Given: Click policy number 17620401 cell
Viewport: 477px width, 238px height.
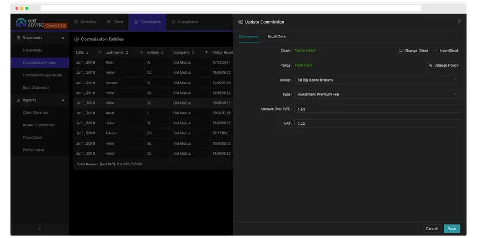Looking at the screenshot, I should (x=221, y=62).
